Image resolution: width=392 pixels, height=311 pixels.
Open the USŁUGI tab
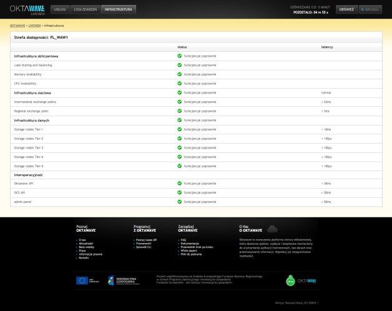(60, 9)
